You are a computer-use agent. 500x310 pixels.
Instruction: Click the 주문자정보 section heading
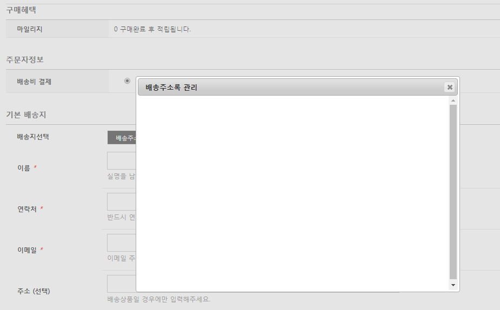25,59
